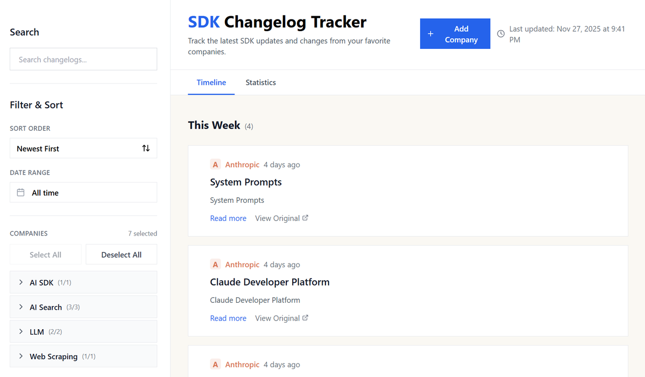Click the Add Company button

pos(455,34)
